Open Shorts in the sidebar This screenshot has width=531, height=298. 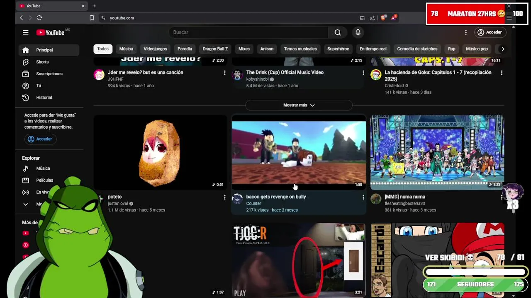(x=49, y=62)
